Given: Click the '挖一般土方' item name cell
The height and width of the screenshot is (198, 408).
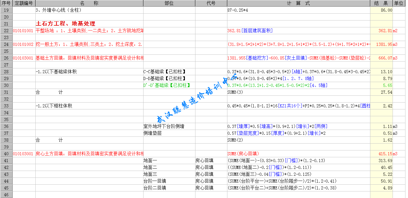Looking at the screenshot, I should [89, 44].
